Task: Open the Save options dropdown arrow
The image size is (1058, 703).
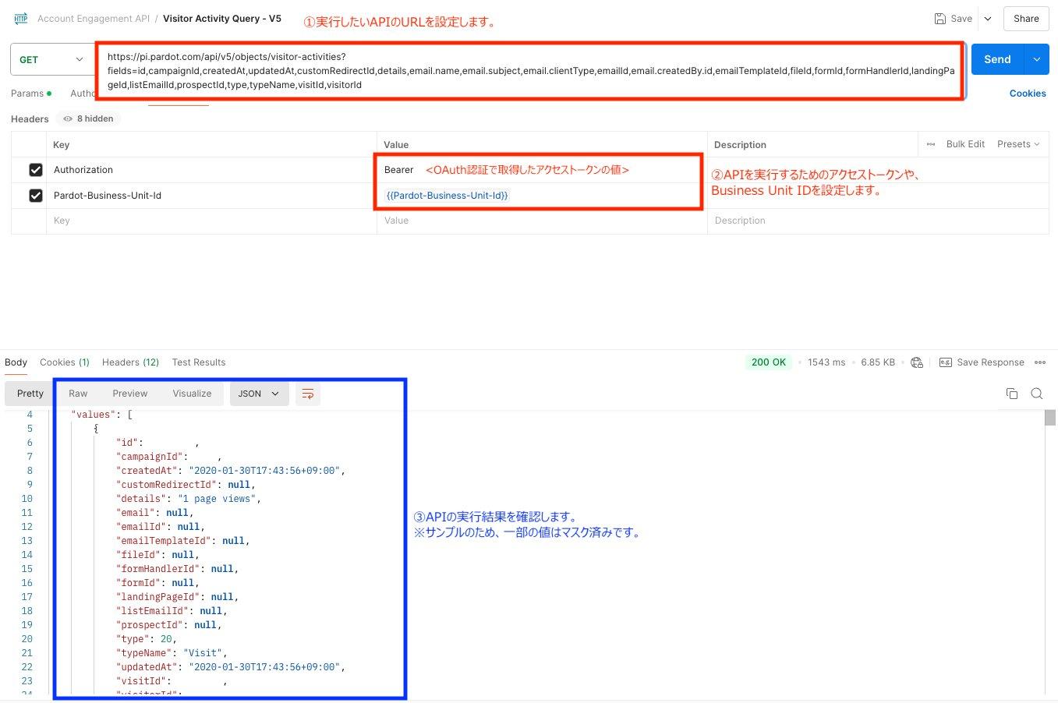Action: tap(988, 19)
